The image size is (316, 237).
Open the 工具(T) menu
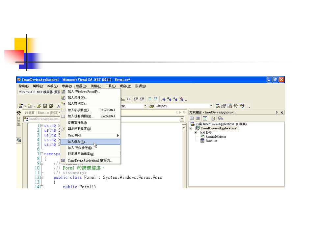111,86
